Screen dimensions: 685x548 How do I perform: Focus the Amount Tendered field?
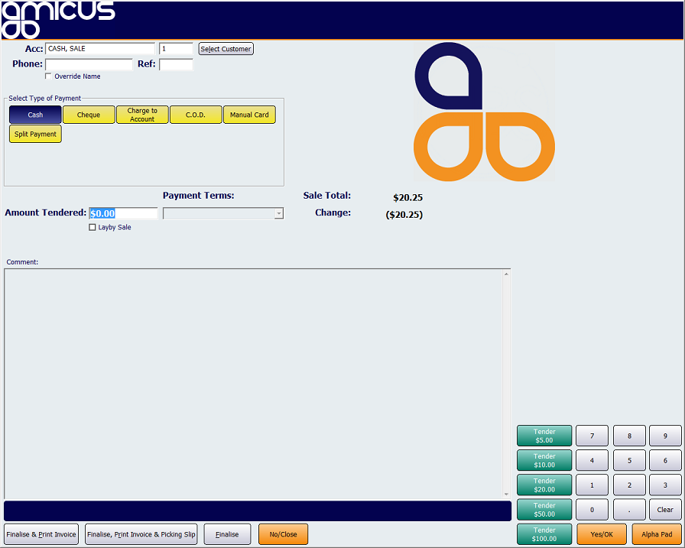point(123,213)
